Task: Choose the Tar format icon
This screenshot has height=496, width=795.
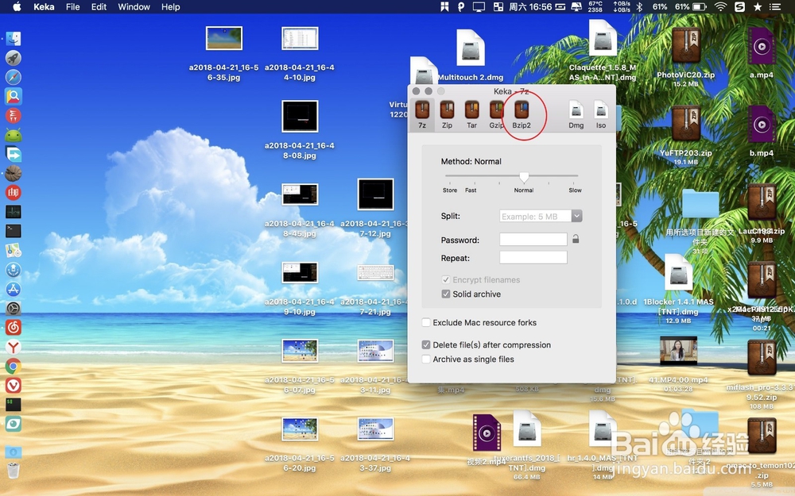Action: 471,113
